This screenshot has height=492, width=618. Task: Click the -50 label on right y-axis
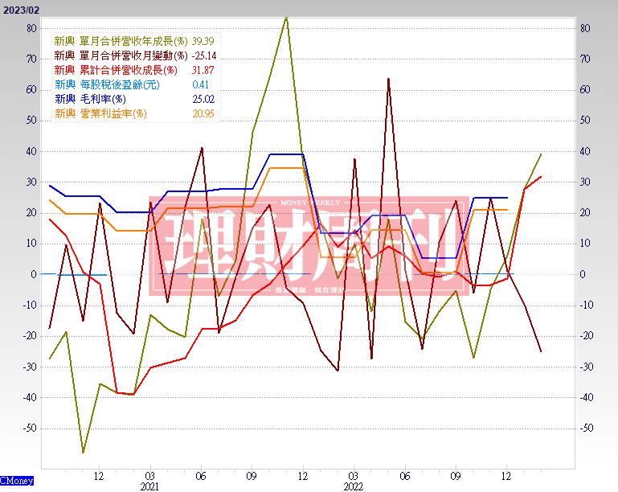point(586,428)
